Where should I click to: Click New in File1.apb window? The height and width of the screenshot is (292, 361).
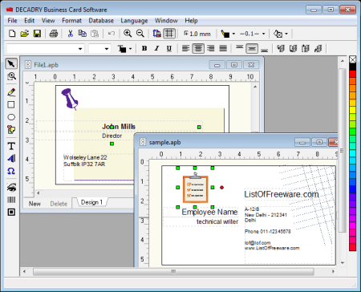34,204
